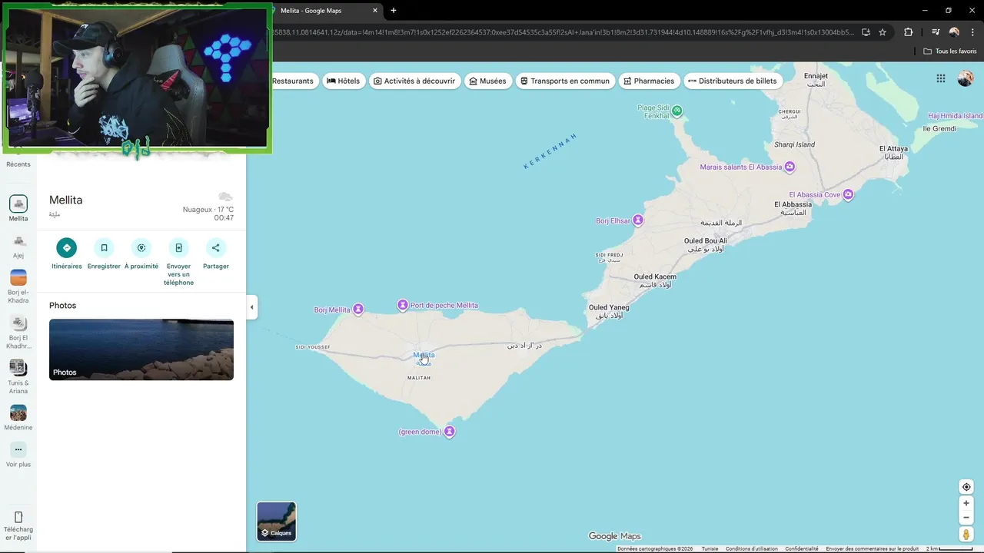Viewport: 984px width, 553px height.
Task: Show more recents with Voir plus
Action: click(18, 455)
